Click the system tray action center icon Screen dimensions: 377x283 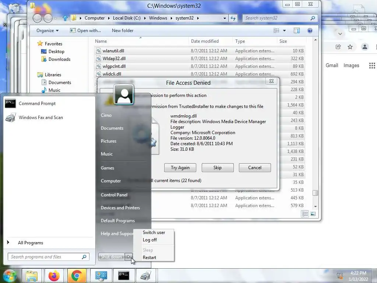(x=340, y=276)
